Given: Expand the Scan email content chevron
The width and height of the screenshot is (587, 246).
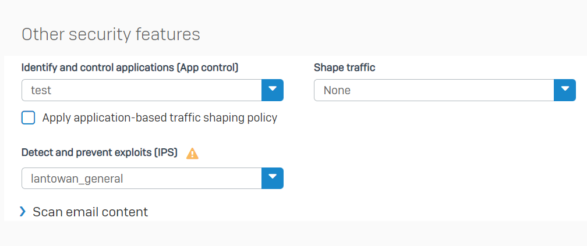Looking at the screenshot, I should tap(23, 212).
